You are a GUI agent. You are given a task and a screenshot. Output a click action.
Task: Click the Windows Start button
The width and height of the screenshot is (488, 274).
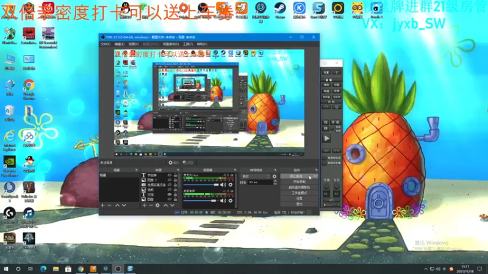click(x=6, y=269)
